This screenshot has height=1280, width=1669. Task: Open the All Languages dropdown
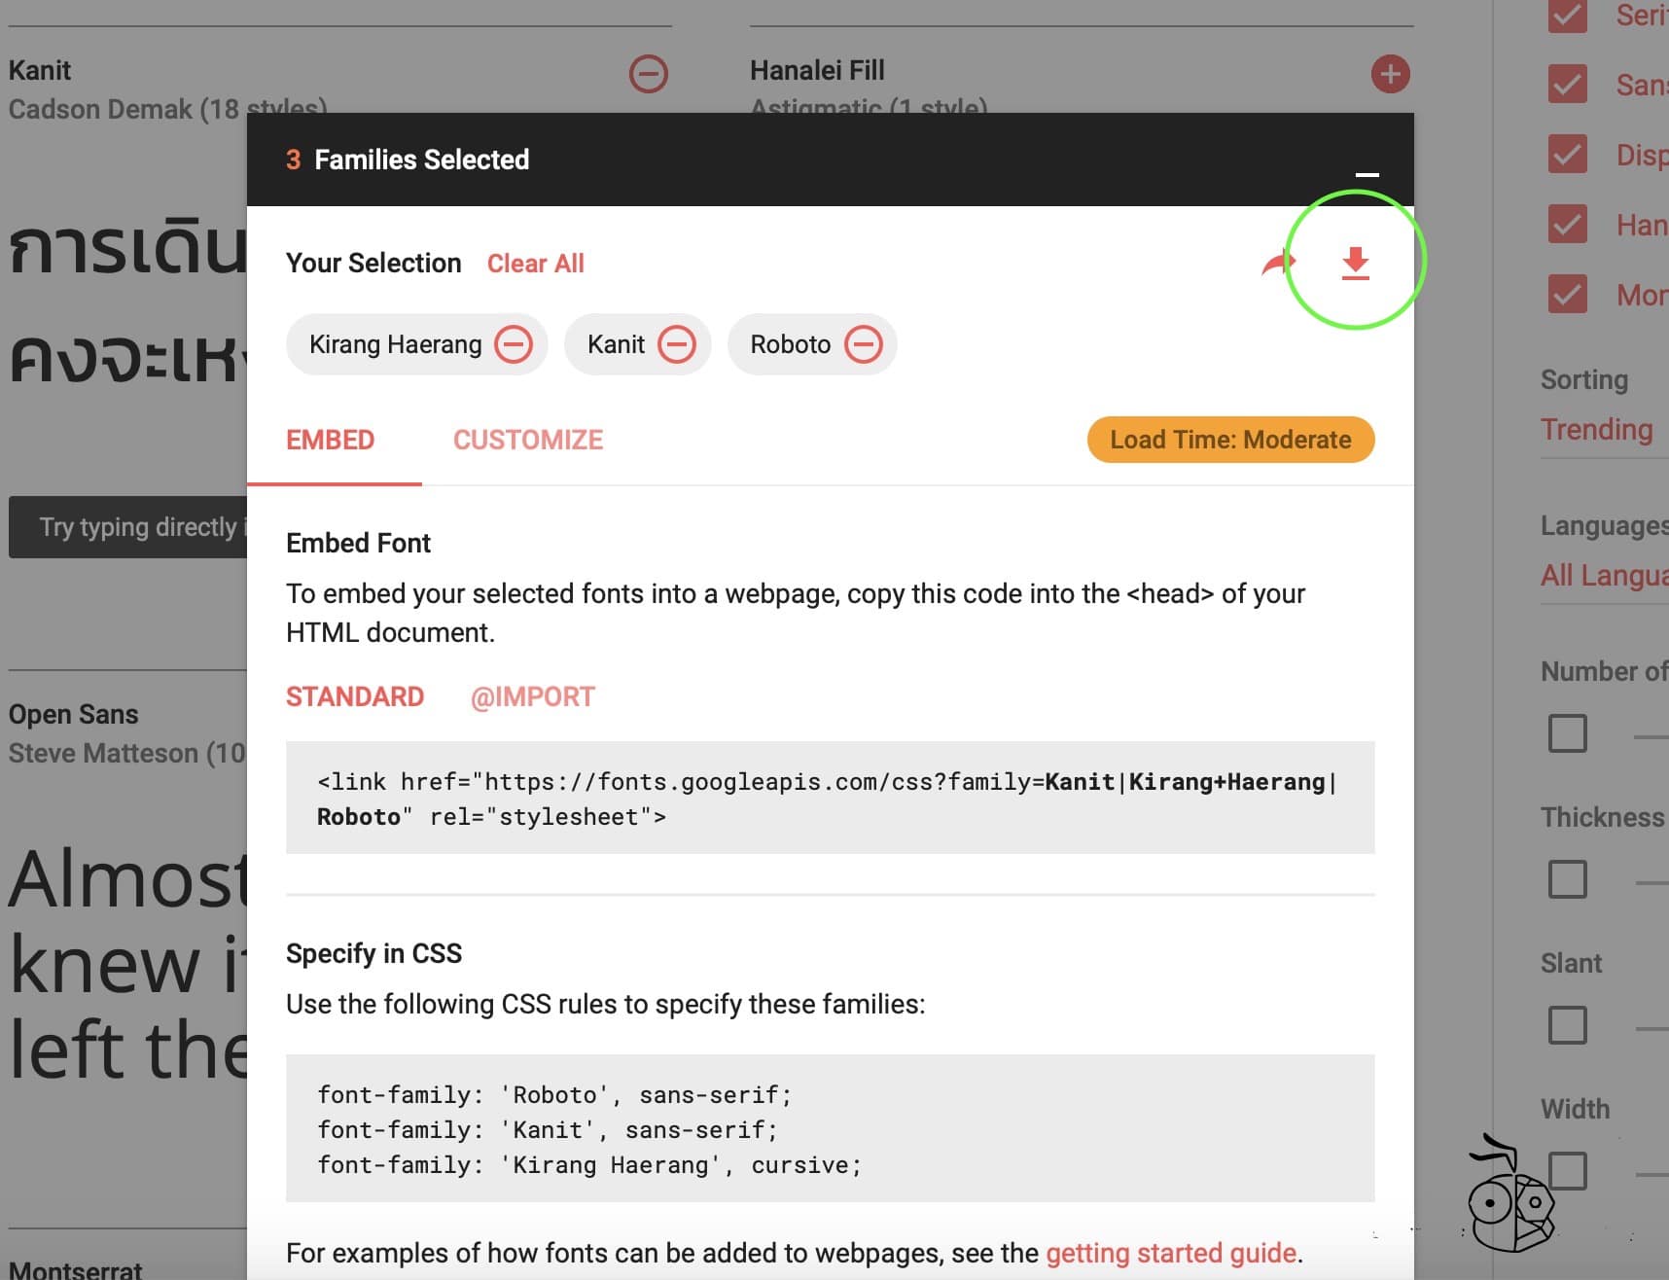[x=1603, y=576]
